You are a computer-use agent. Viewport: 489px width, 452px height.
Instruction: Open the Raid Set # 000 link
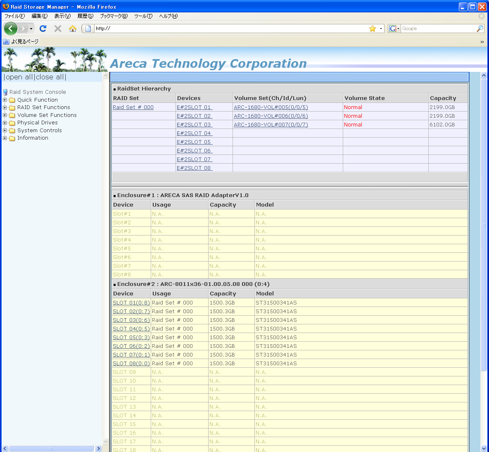coord(133,107)
